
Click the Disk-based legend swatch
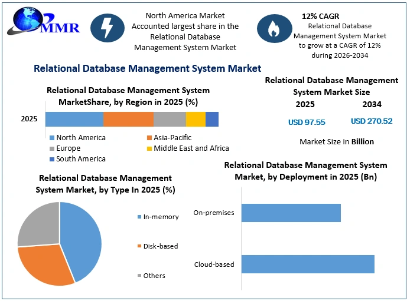[139, 246]
